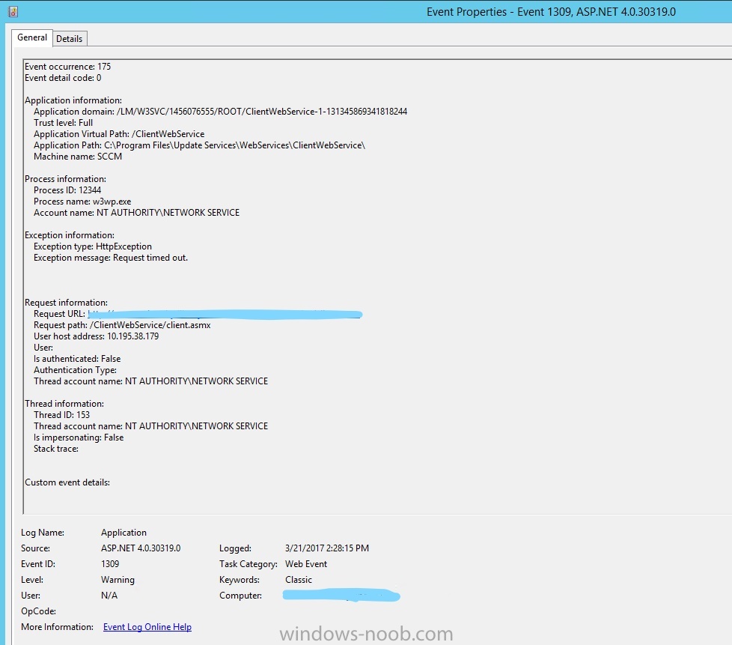This screenshot has width=732, height=645.
Task: Click the Task Category value 'Web Event'
Action: pos(306,563)
